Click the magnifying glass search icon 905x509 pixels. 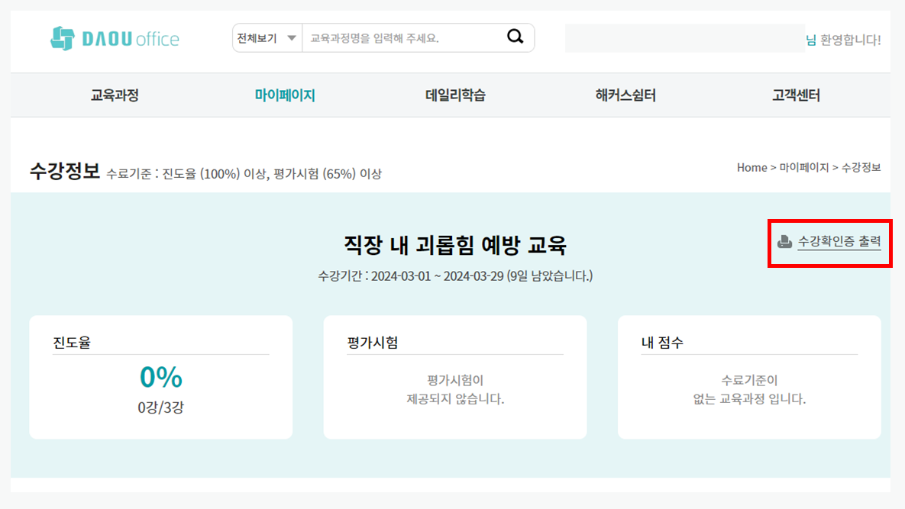pyautogui.click(x=516, y=37)
